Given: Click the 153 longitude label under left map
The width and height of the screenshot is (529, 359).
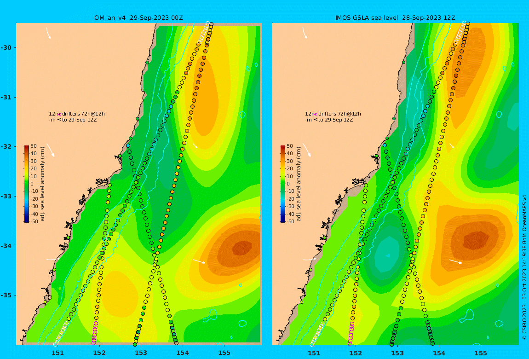Looking at the screenshot, I should click(x=141, y=353).
